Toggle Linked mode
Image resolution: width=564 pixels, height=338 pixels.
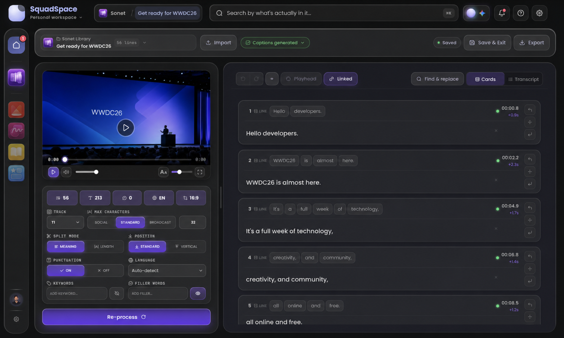pos(341,79)
